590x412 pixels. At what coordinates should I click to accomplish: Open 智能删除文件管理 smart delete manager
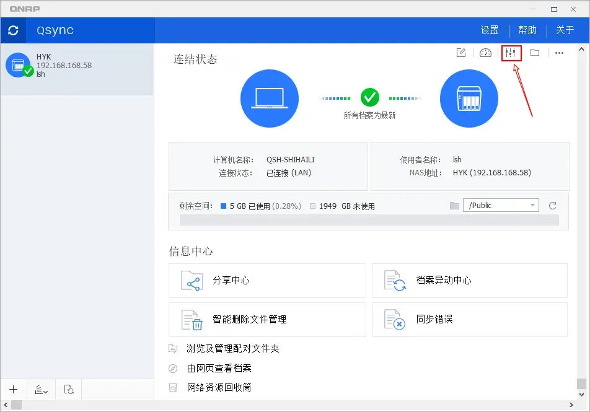[267, 320]
